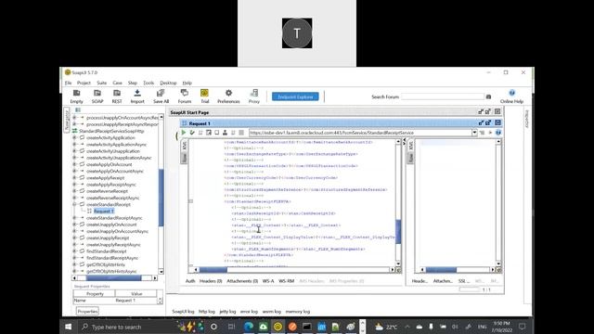Expand the createApplyReceipt node
This screenshot has height=334, width=594.
click(x=74, y=177)
